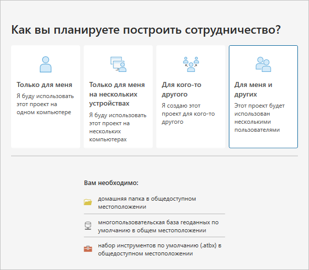Click the group with arrows icon
Image resolution: width=309 pixels, height=270 pixels.
pyautogui.click(x=191, y=64)
